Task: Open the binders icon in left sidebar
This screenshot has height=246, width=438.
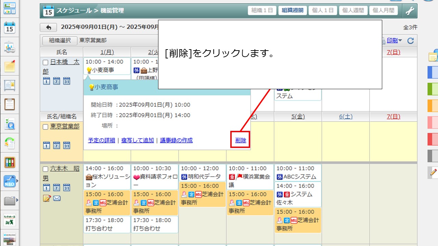Action: [x=10, y=162]
